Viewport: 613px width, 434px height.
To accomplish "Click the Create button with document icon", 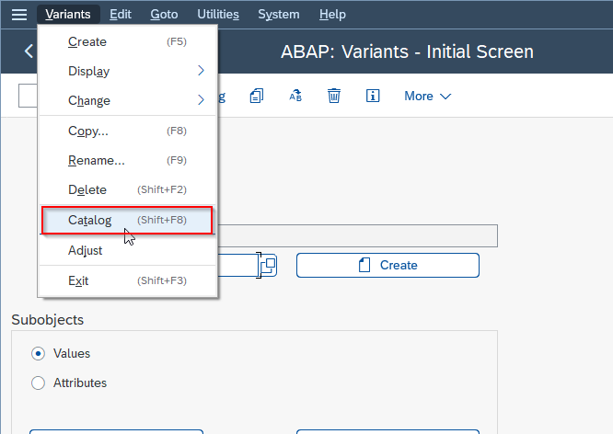I will [x=387, y=265].
